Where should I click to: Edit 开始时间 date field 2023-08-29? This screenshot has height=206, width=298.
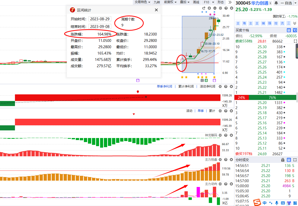click(100, 19)
